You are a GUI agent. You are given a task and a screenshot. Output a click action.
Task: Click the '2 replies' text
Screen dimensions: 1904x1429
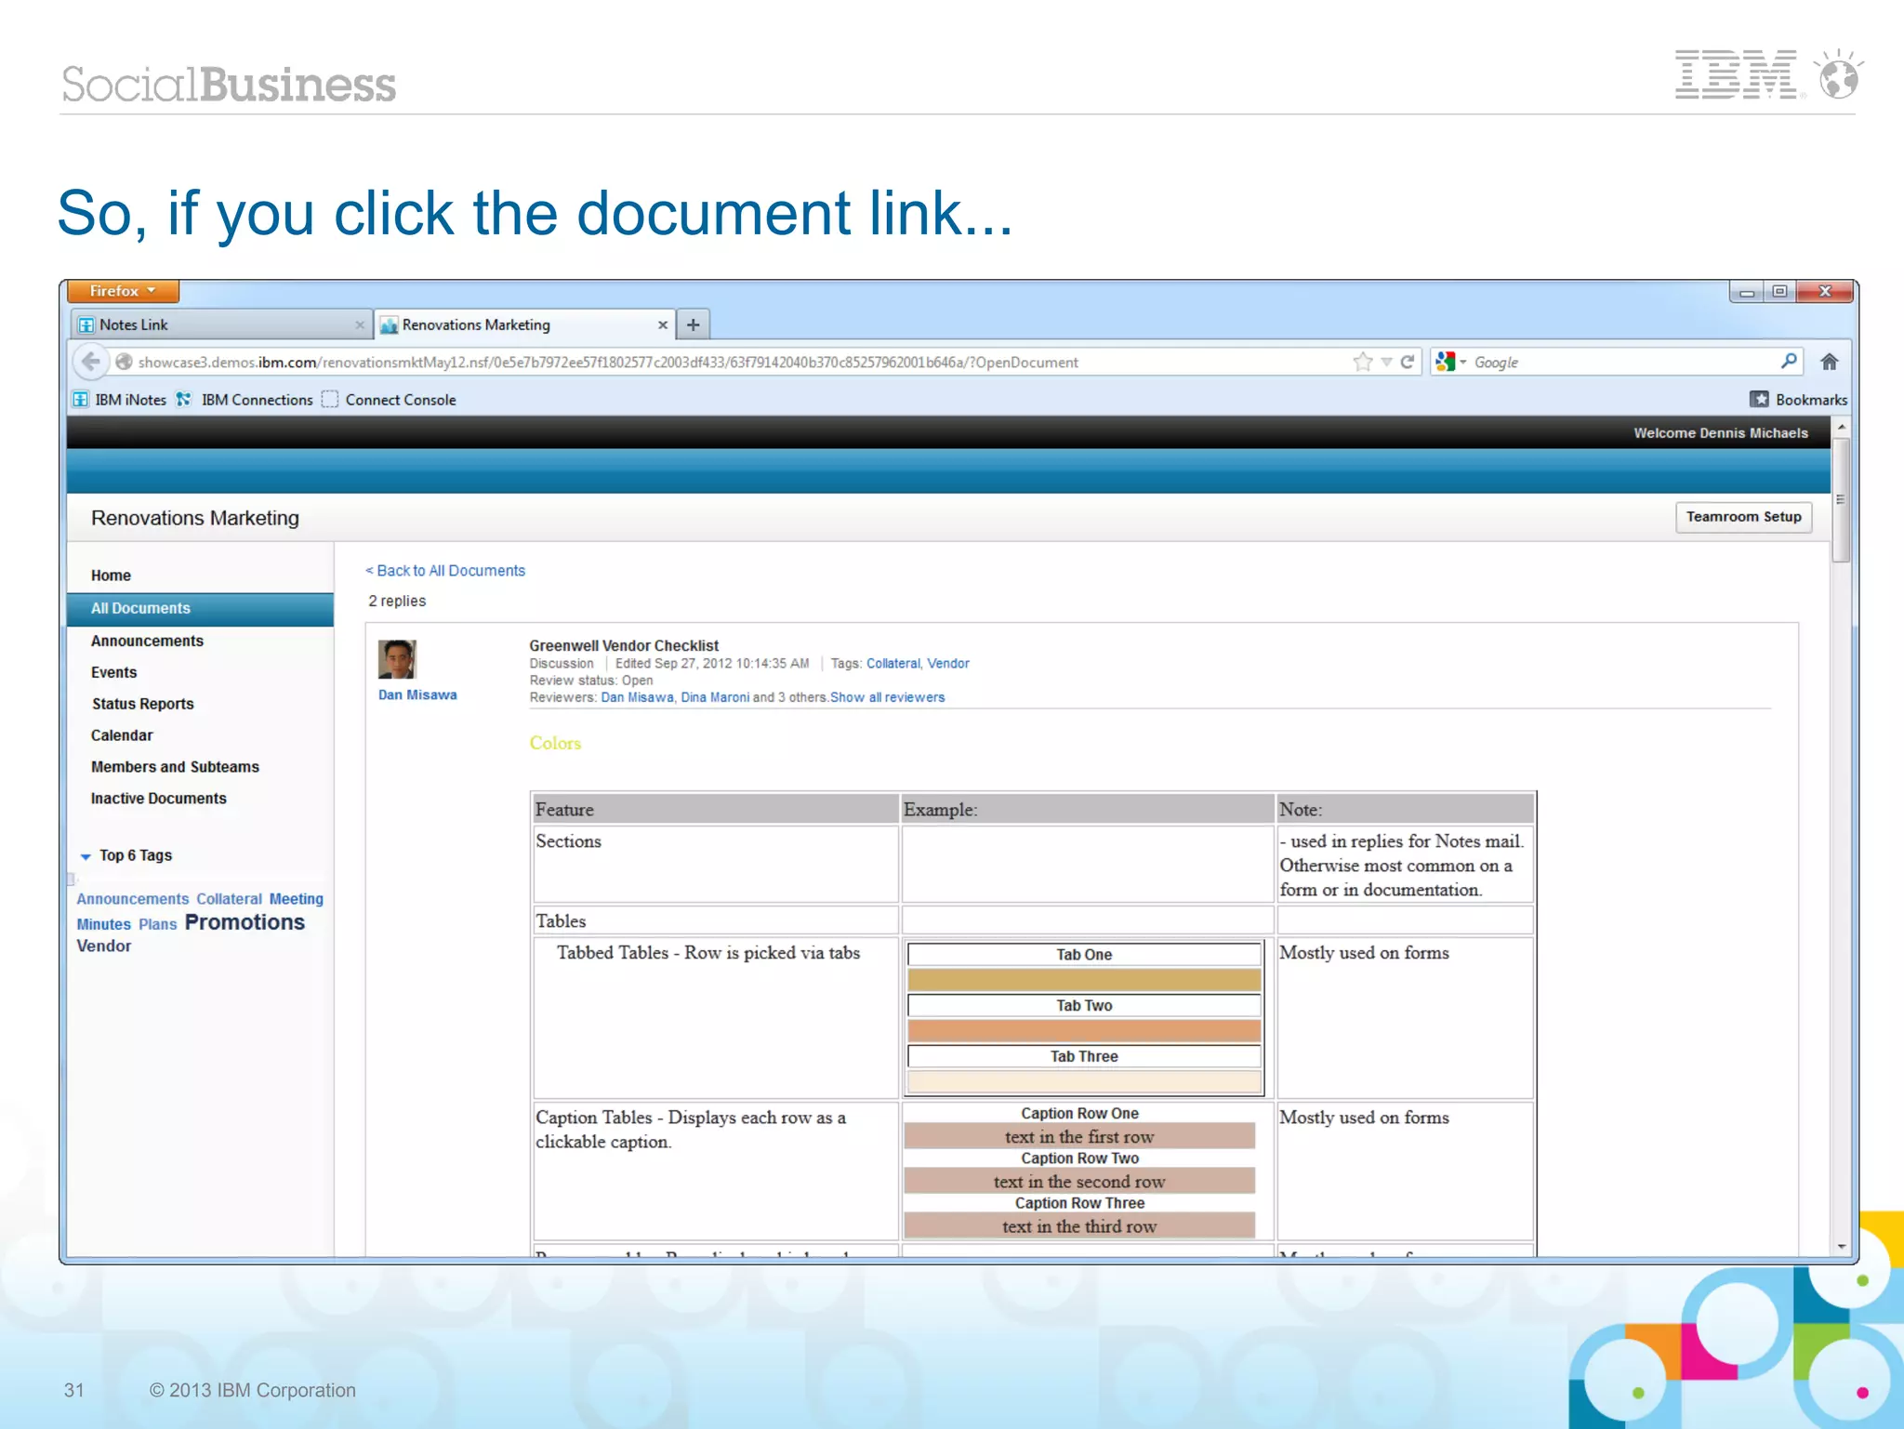(397, 602)
